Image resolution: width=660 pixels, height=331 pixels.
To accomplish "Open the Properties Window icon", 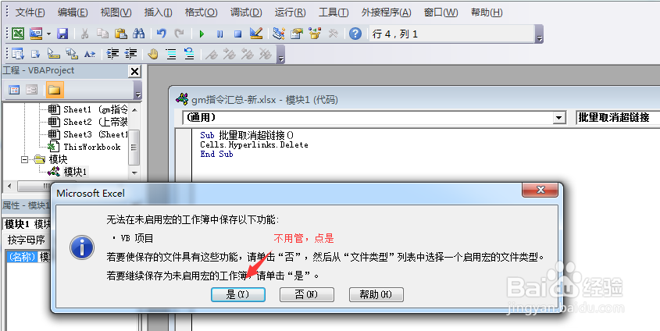I will click(x=297, y=34).
